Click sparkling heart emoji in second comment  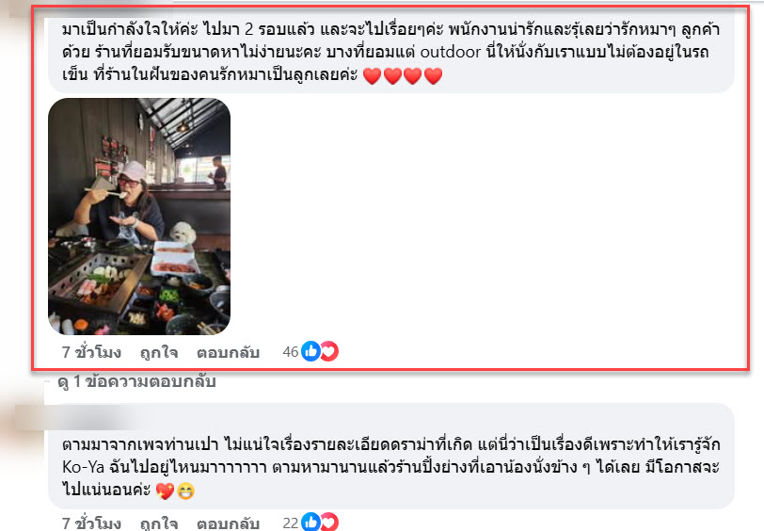(166, 491)
